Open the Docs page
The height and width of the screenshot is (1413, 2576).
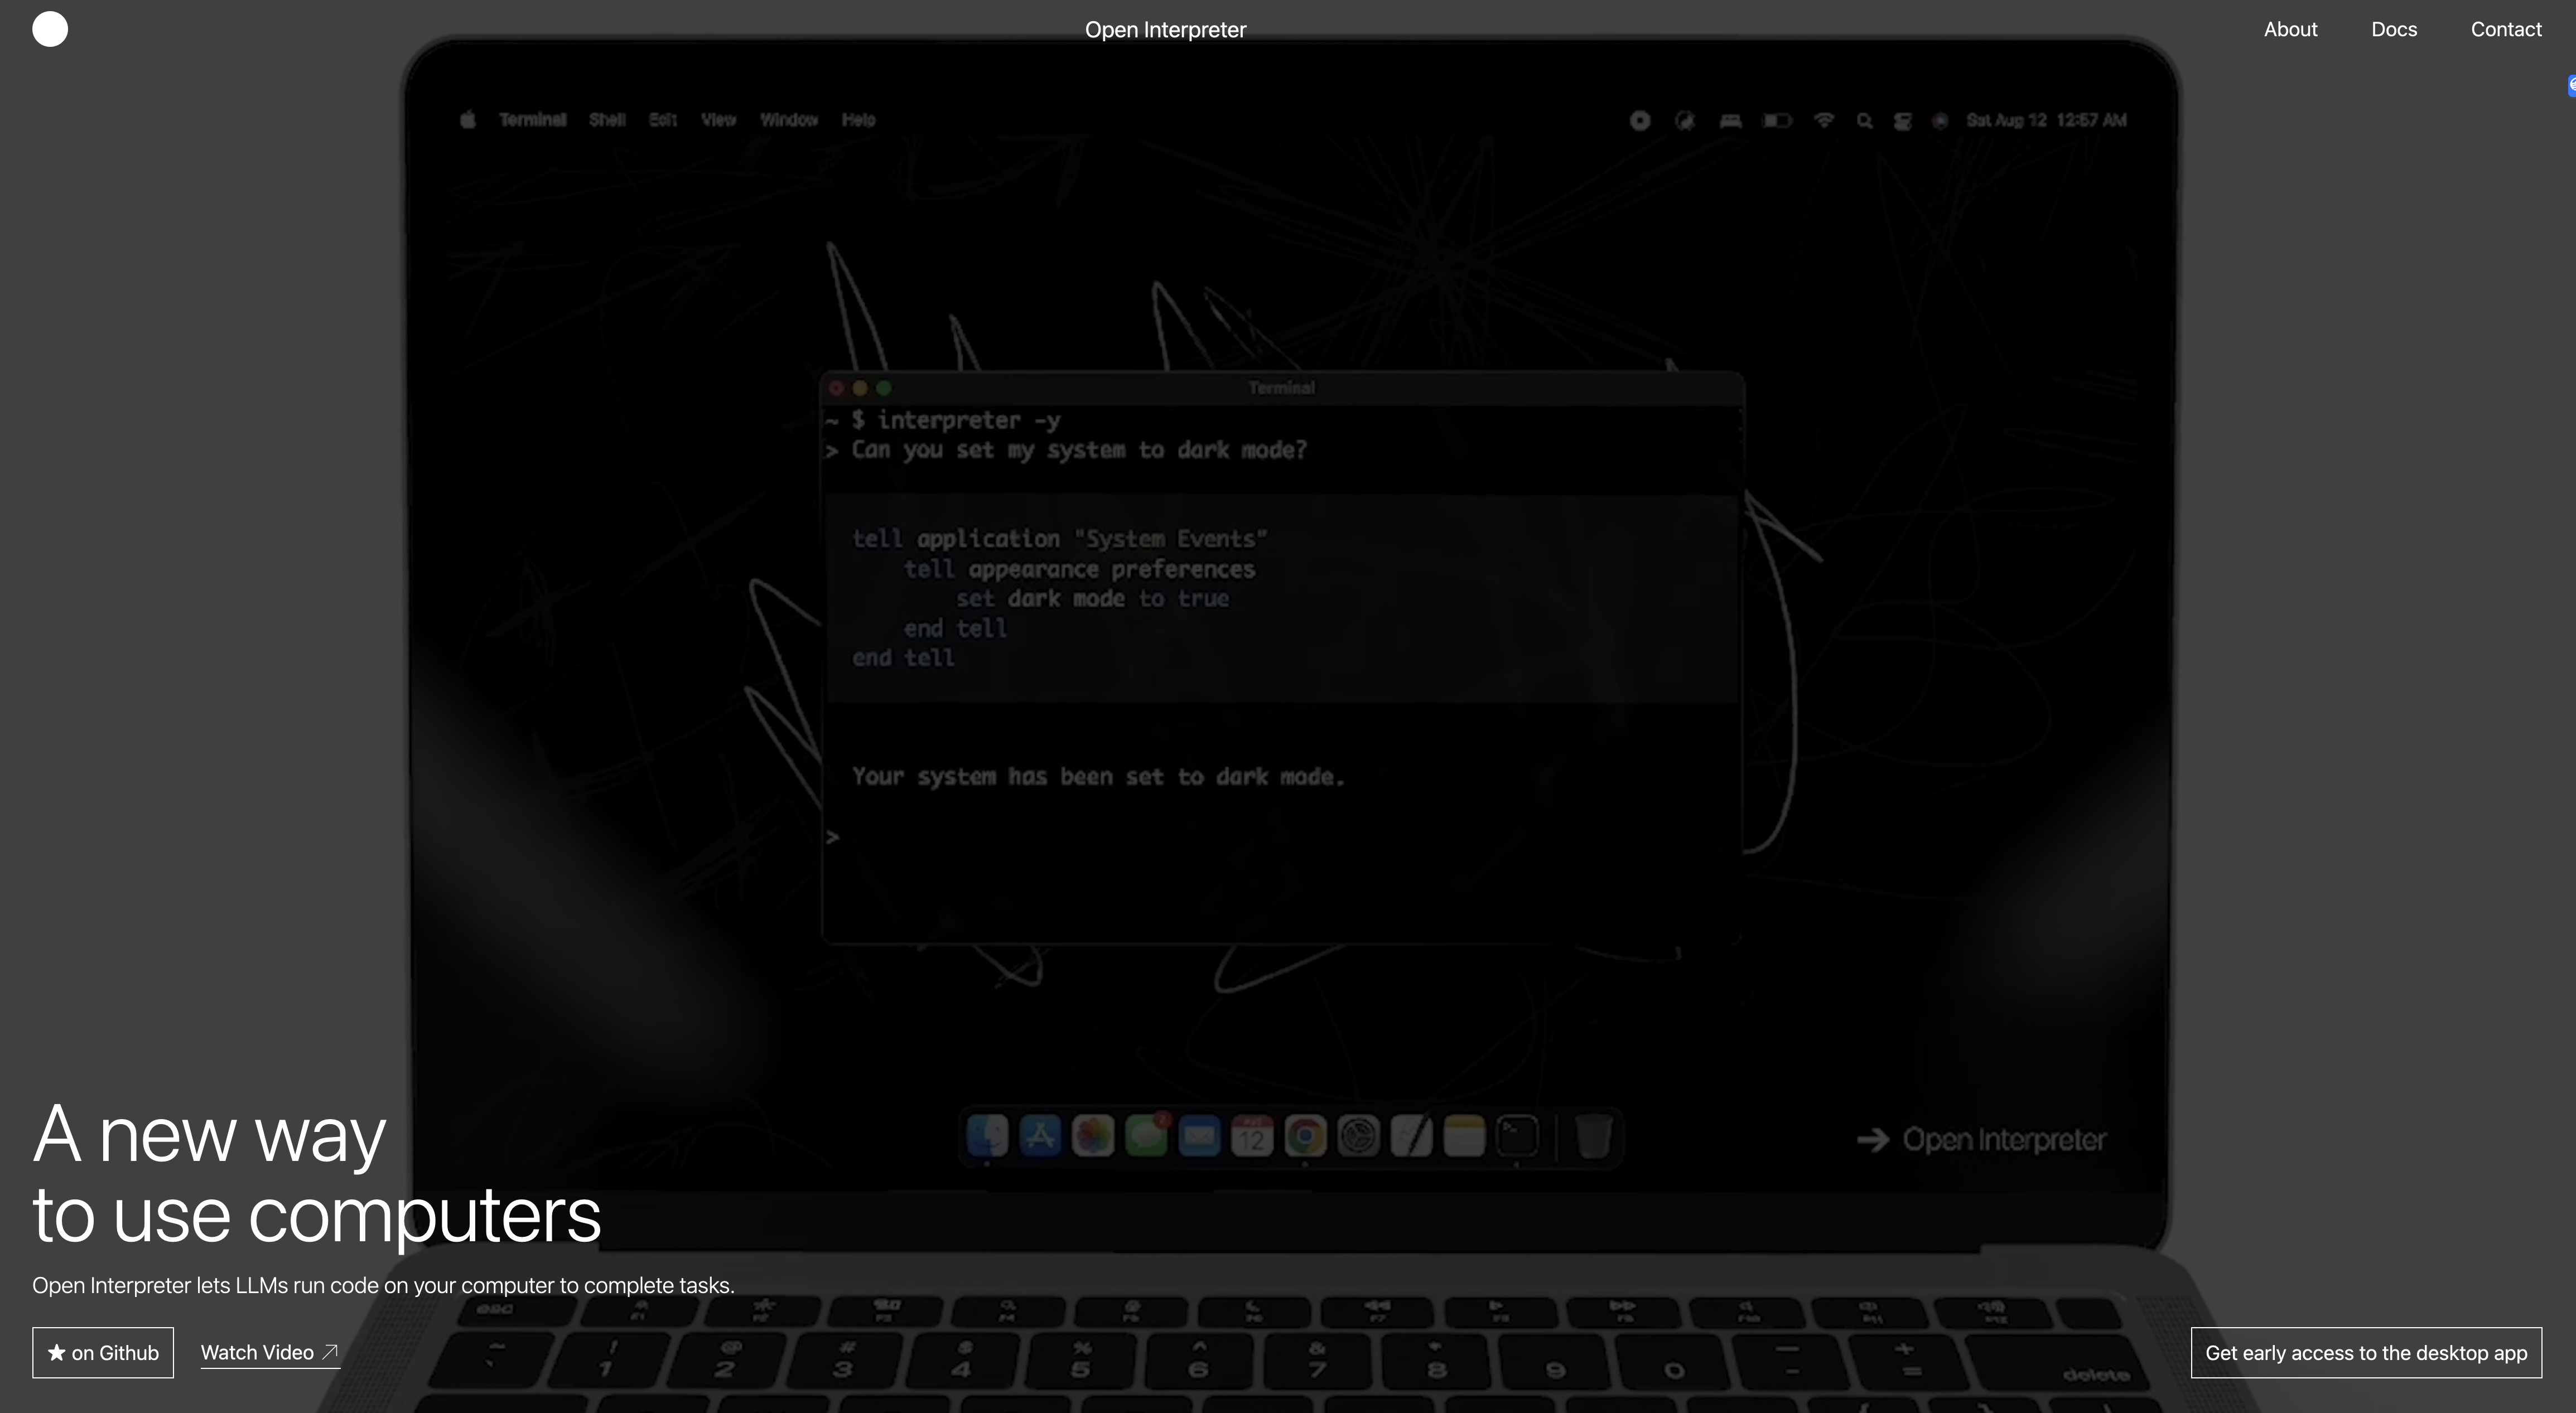coord(2394,30)
